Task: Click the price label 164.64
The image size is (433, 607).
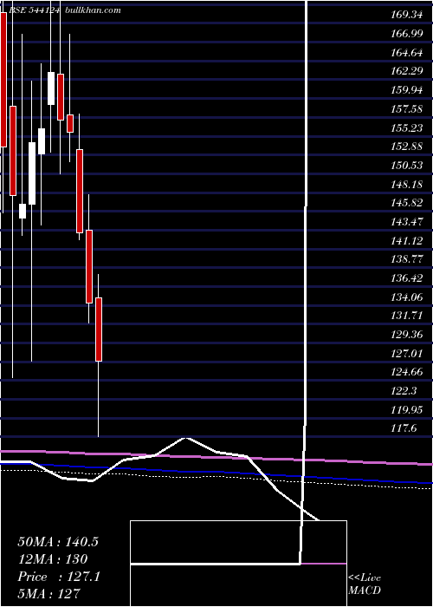Action: [x=407, y=53]
